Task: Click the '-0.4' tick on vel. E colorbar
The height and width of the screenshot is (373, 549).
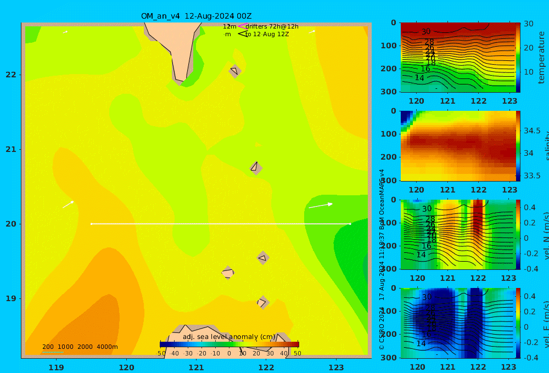Action: tap(530, 358)
